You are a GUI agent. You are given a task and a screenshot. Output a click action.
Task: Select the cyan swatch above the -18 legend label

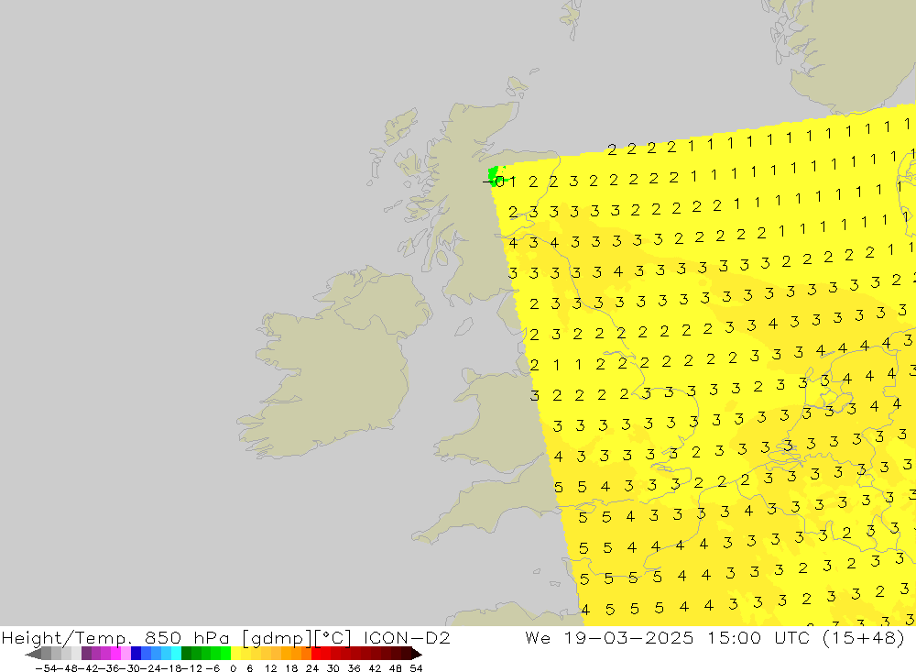176,654
